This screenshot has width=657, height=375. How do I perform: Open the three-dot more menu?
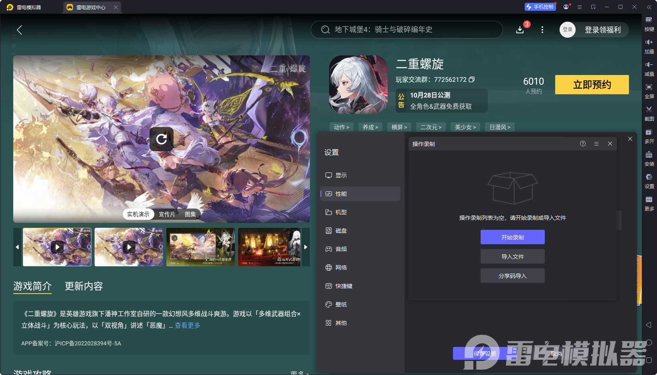click(x=542, y=30)
